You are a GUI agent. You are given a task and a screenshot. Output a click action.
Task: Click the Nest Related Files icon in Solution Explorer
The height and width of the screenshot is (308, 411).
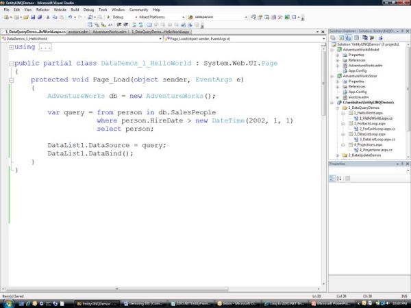(349, 38)
